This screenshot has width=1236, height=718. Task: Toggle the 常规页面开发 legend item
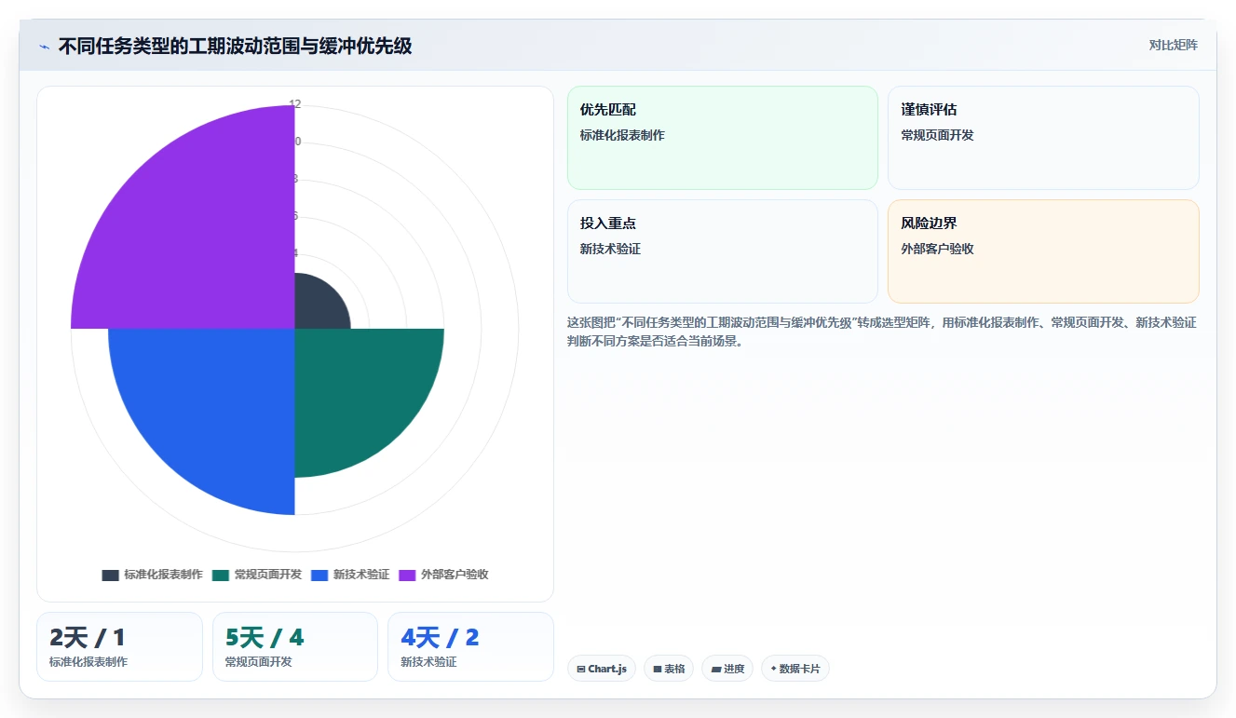257,575
